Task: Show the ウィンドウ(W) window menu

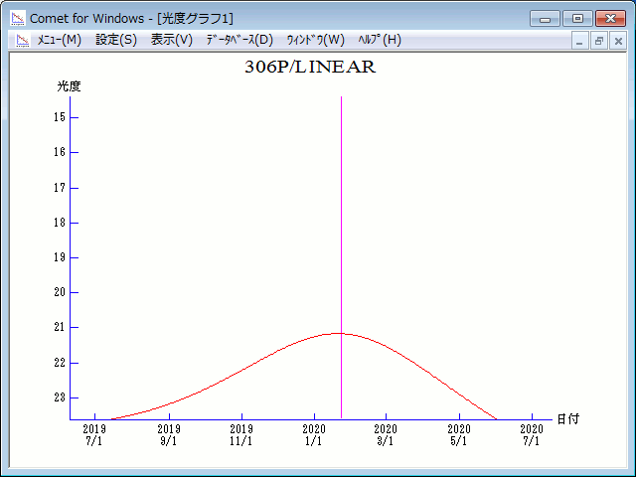Action: pos(315,40)
